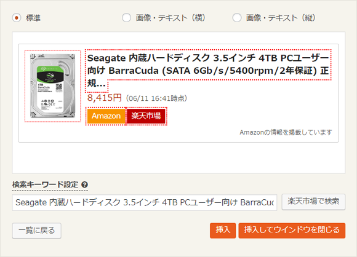Screen dimensions: 357x257
Task: Click the 画像・テキスト（縦） label text
Action: [x=281, y=18]
